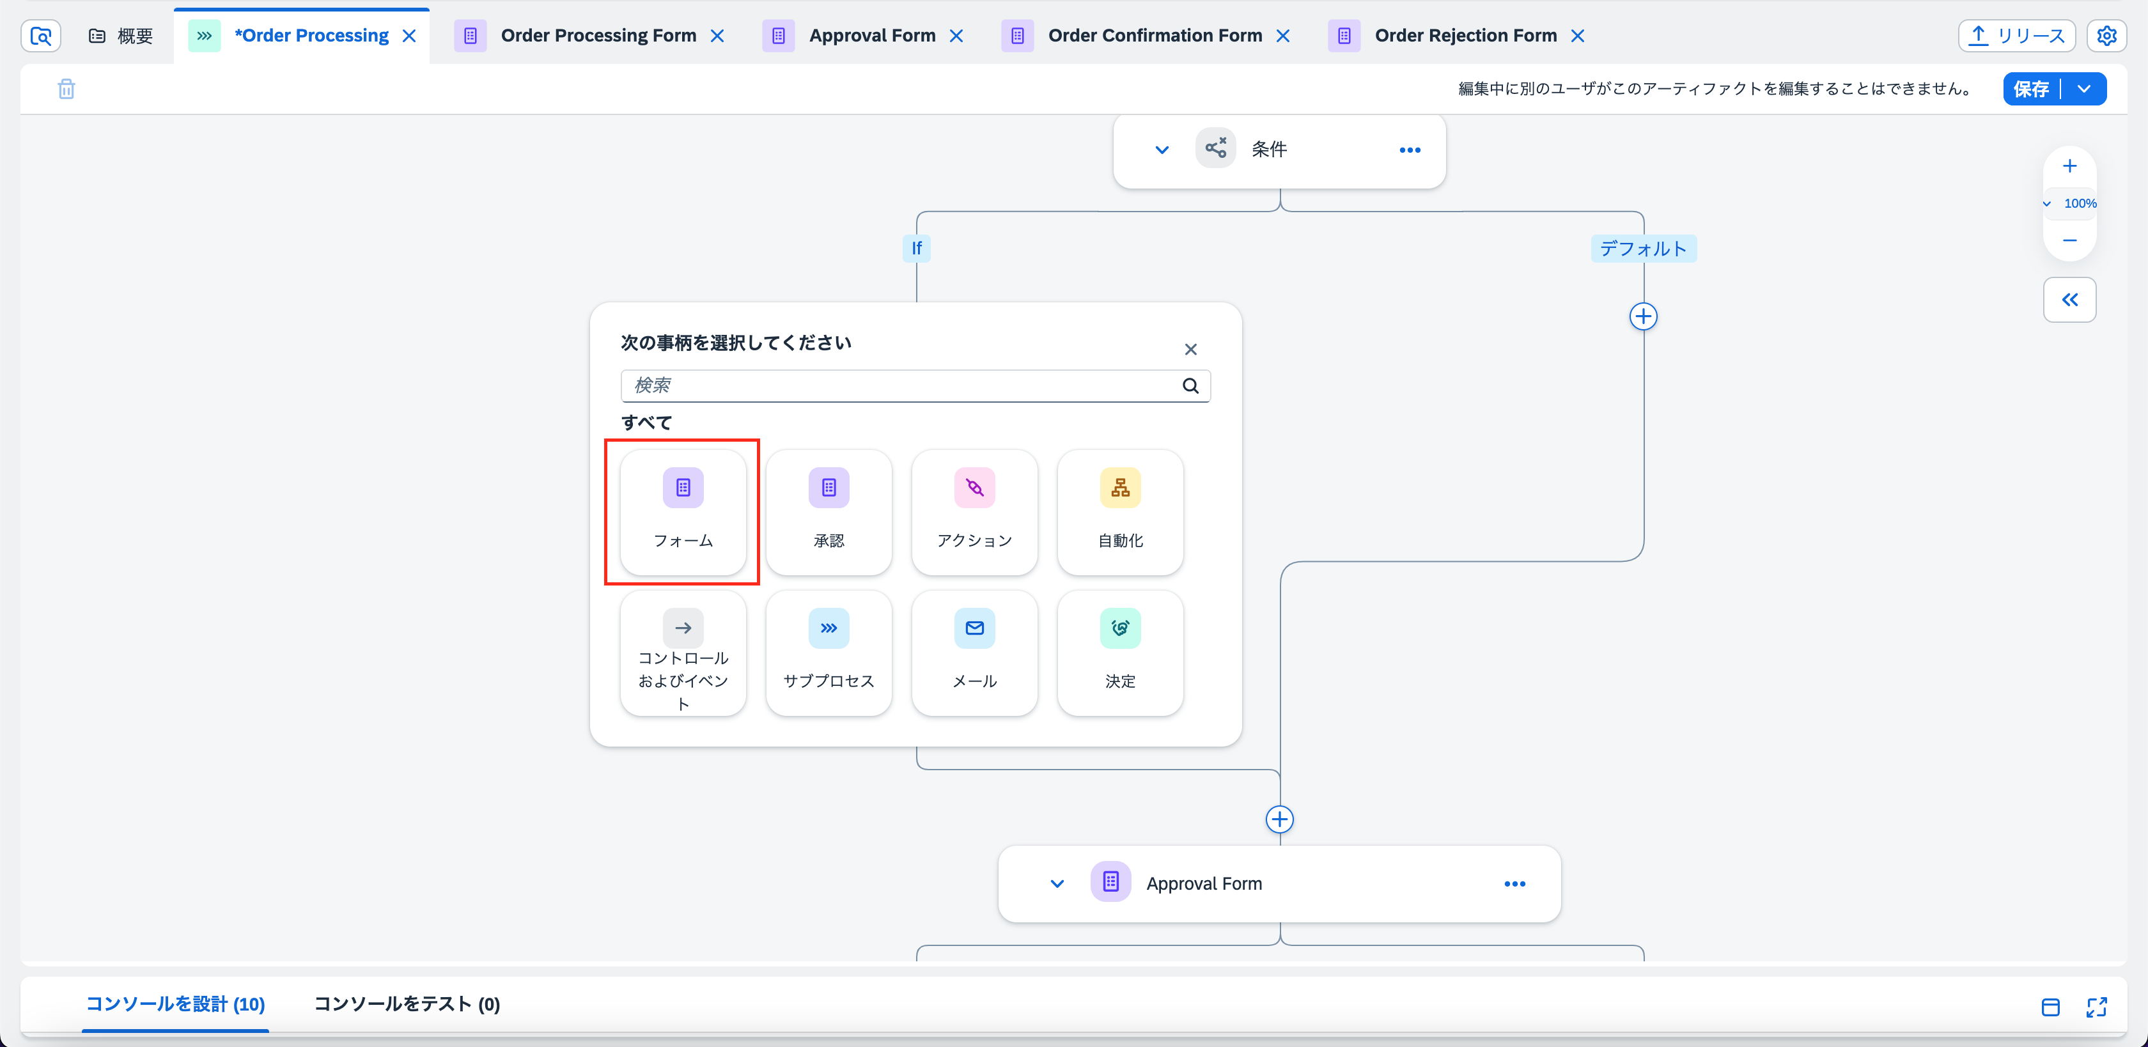Screen dimensions: 2148x1047
Task: Pick the 決定 decision tile
Action: click(x=1120, y=653)
